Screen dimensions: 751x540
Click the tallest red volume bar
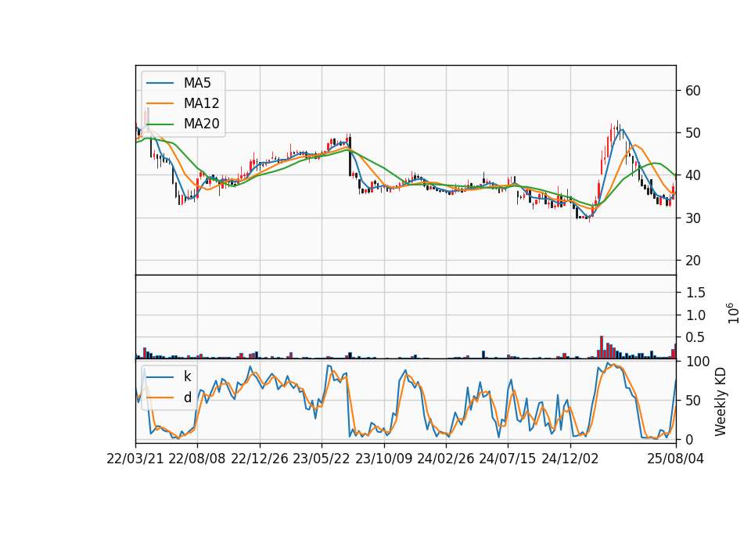point(602,347)
